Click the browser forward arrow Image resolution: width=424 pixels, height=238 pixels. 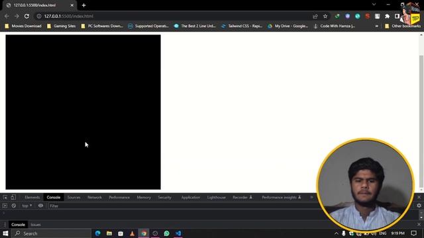point(17,16)
